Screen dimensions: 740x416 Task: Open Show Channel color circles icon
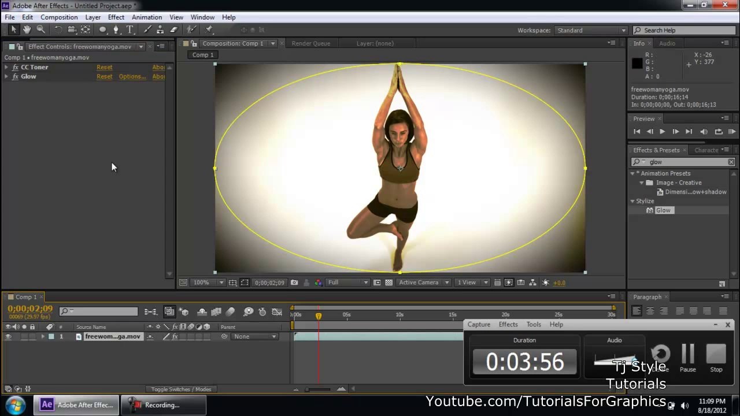pyautogui.click(x=319, y=283)
